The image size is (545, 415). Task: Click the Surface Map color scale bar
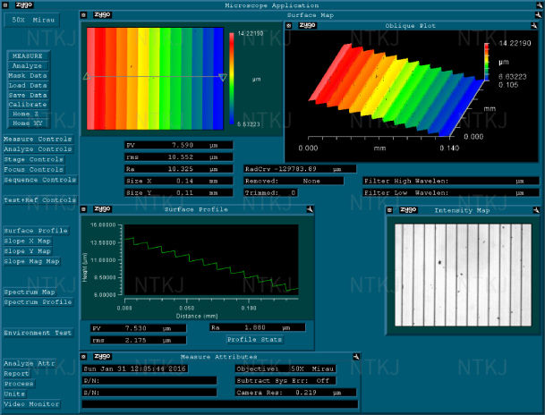point(233,79)
